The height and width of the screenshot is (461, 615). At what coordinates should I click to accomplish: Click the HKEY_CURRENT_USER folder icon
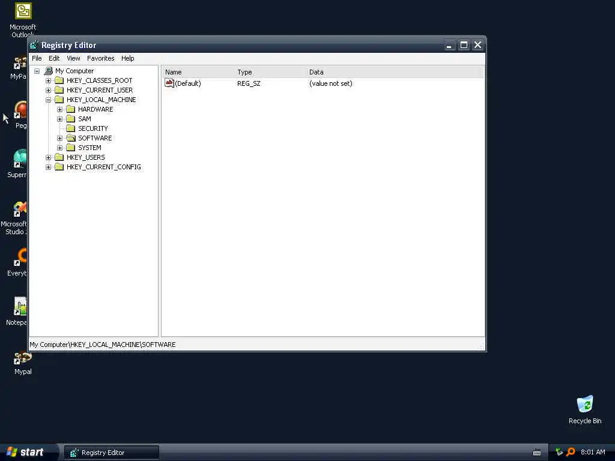click(59, 90)
